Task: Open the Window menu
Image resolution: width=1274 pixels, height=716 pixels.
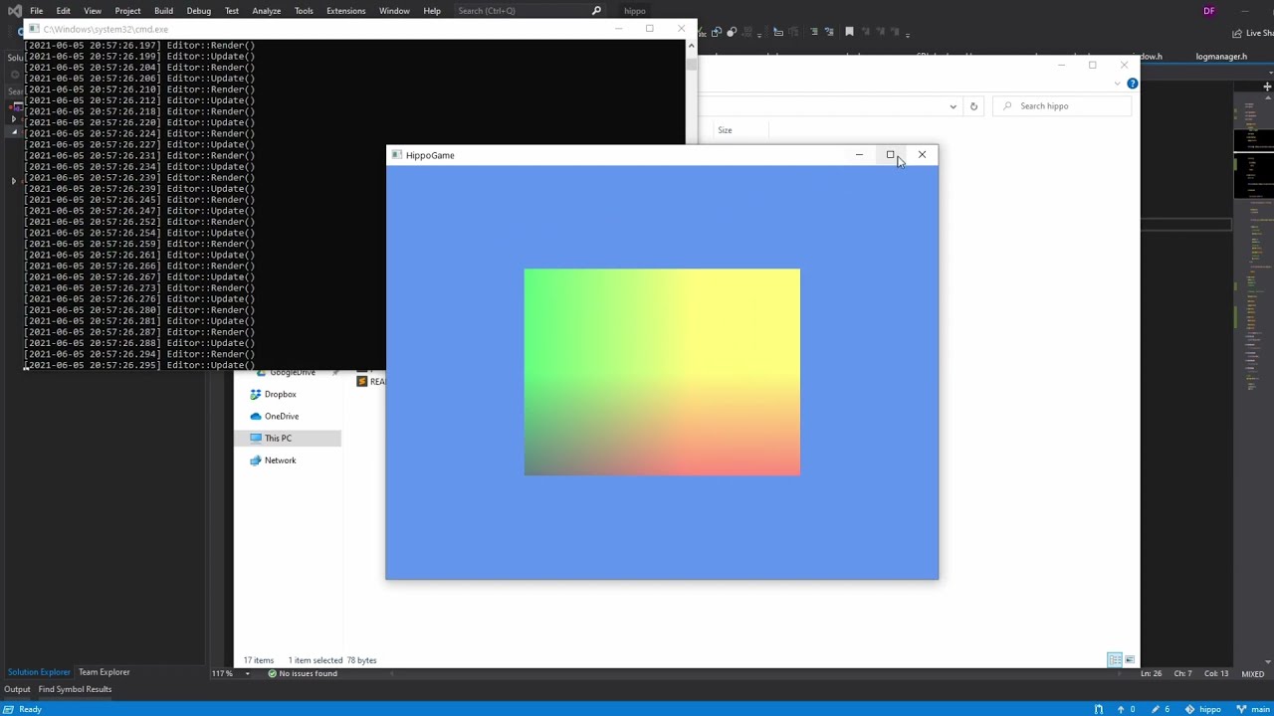Action: pyautogui.click(x=394, y=11)
